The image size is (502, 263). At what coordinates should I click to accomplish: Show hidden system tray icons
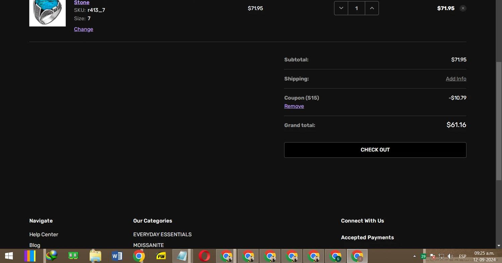(x=414, y=256)
